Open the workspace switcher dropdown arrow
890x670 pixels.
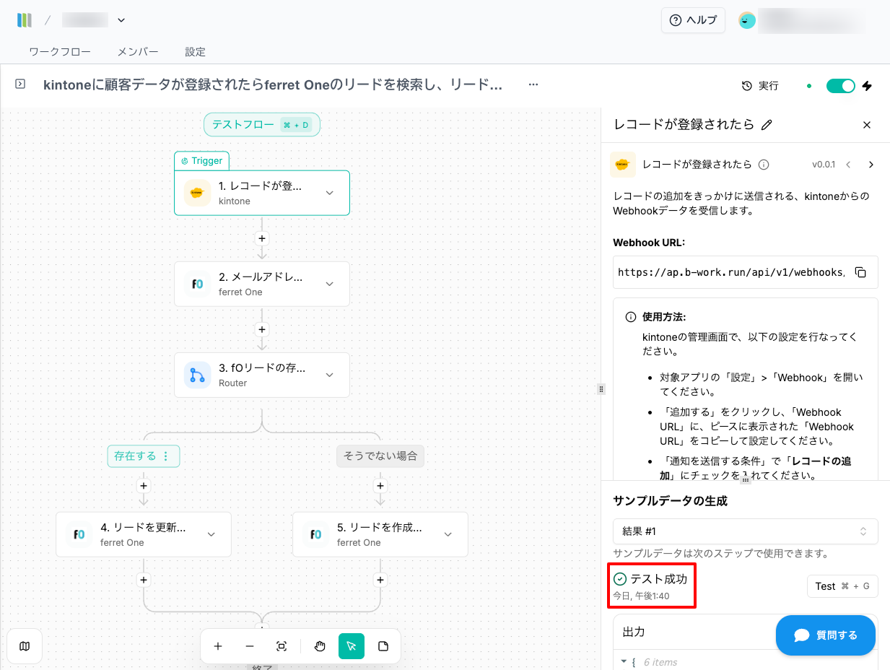click(x=121, y=20)
